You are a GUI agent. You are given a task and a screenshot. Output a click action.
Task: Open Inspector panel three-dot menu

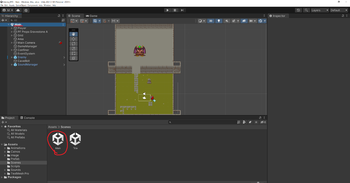point(347,16)
